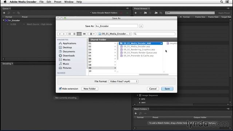Click duplicate icon in Queue toolbar
This screenshot has height=131, width=233.
click(x=19, y=13)
